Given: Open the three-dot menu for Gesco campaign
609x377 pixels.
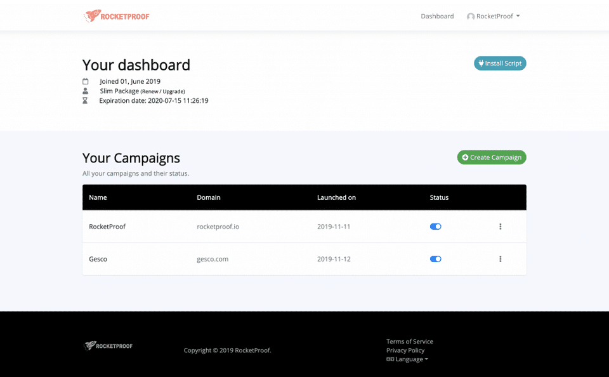Looking at the screenshot, I should point(500,259).
